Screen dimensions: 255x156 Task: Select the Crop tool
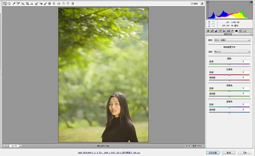click(x=27, y=4)
